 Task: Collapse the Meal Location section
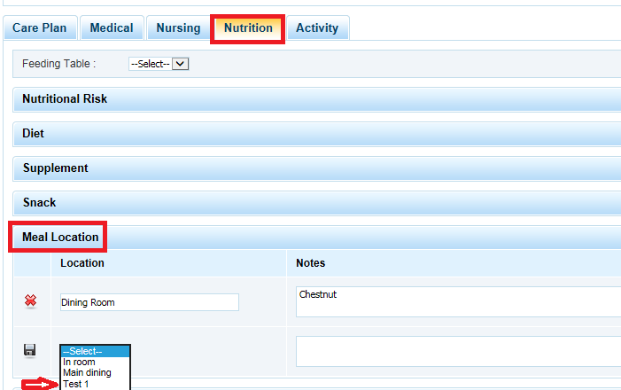coord(60,238)
